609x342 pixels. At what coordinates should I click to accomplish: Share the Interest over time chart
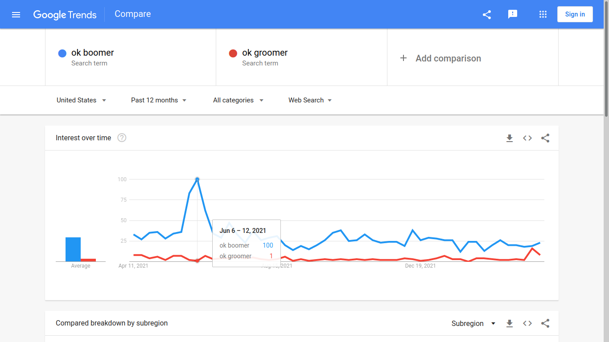coord(545,138)
